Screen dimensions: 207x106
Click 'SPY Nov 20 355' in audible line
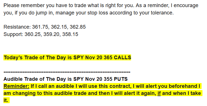tap(93, 79)
